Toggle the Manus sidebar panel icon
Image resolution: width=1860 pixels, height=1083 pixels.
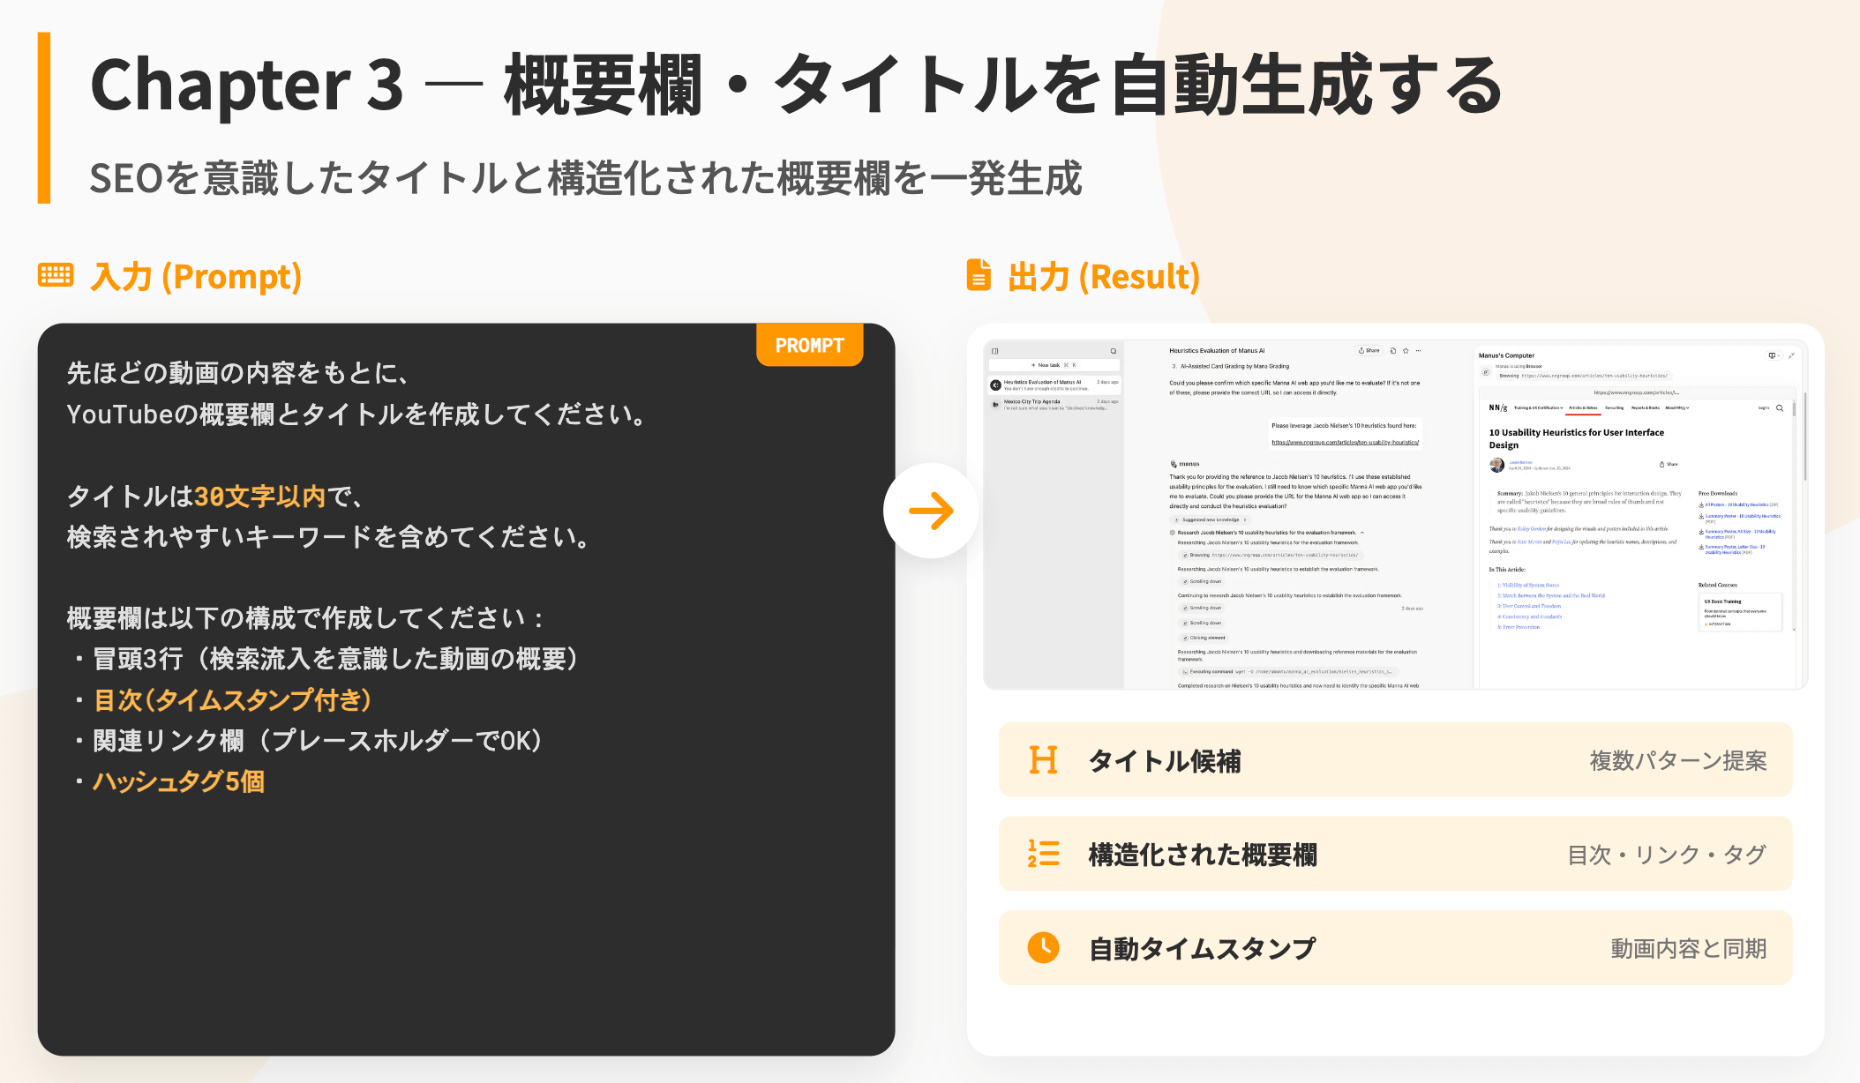(x=995, y=351)
